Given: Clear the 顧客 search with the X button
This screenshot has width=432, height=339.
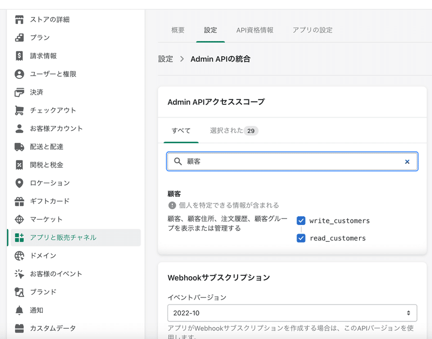Looking at the screenshot, I should 407,162.
